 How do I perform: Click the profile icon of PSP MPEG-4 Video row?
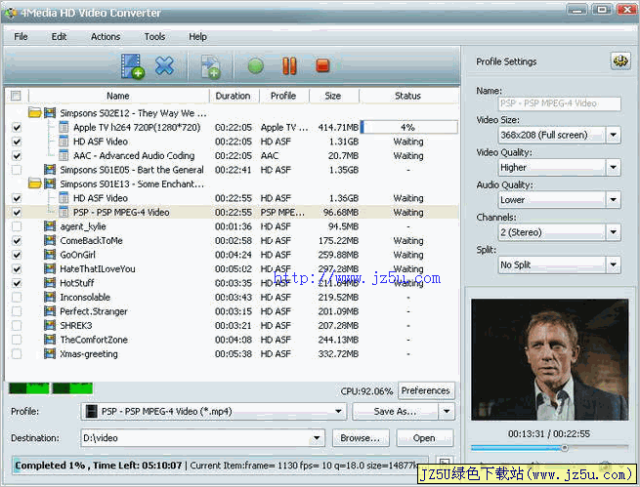click(x=64, y=212)
